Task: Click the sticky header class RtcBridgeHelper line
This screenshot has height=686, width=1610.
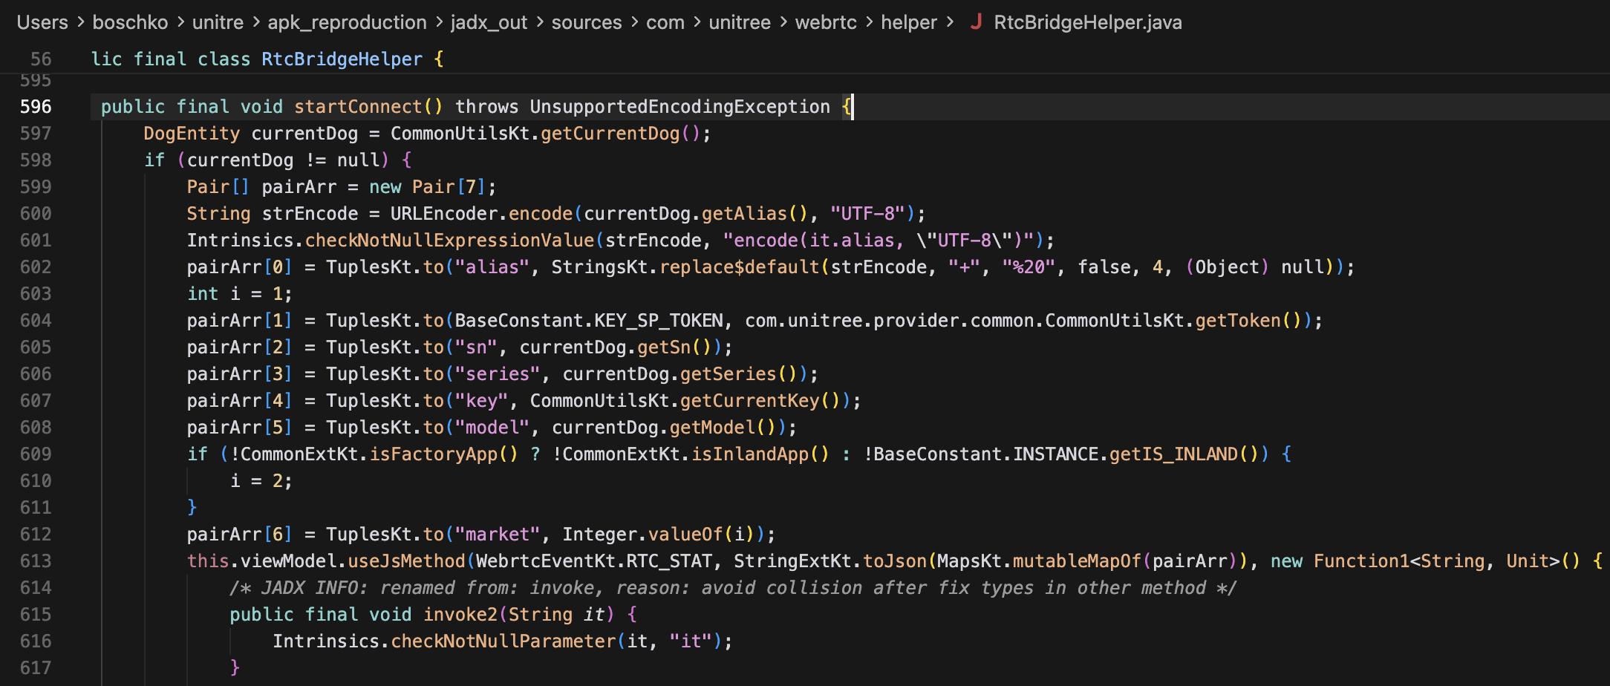Action: (267, 59)
